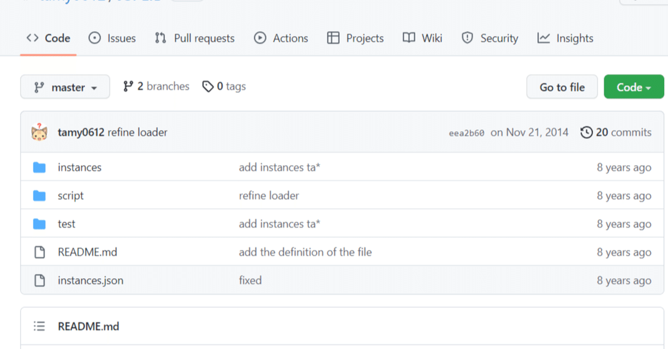Click the commit history clock icon

tap(586, 132)
